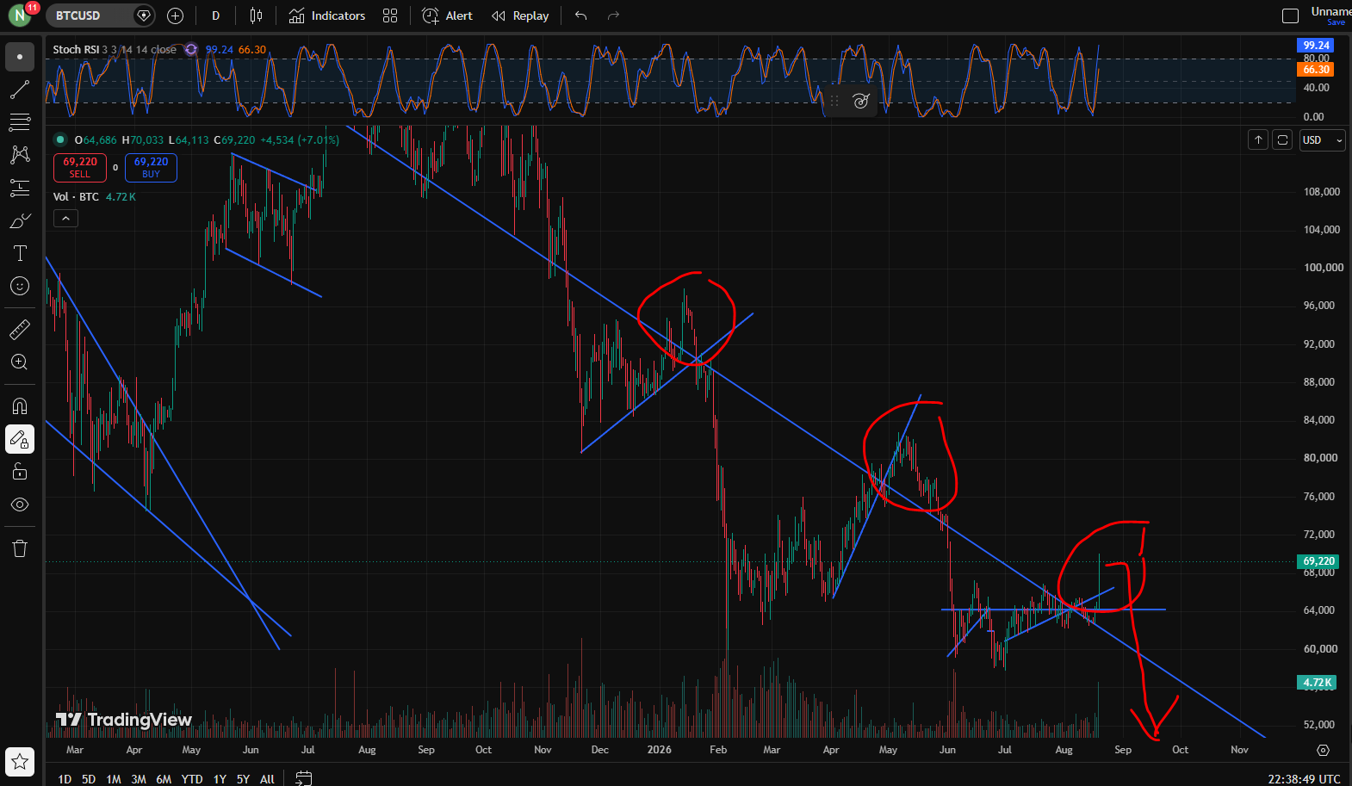Redo the last undone action
The image size is (1352, 786).
(613, 15)
